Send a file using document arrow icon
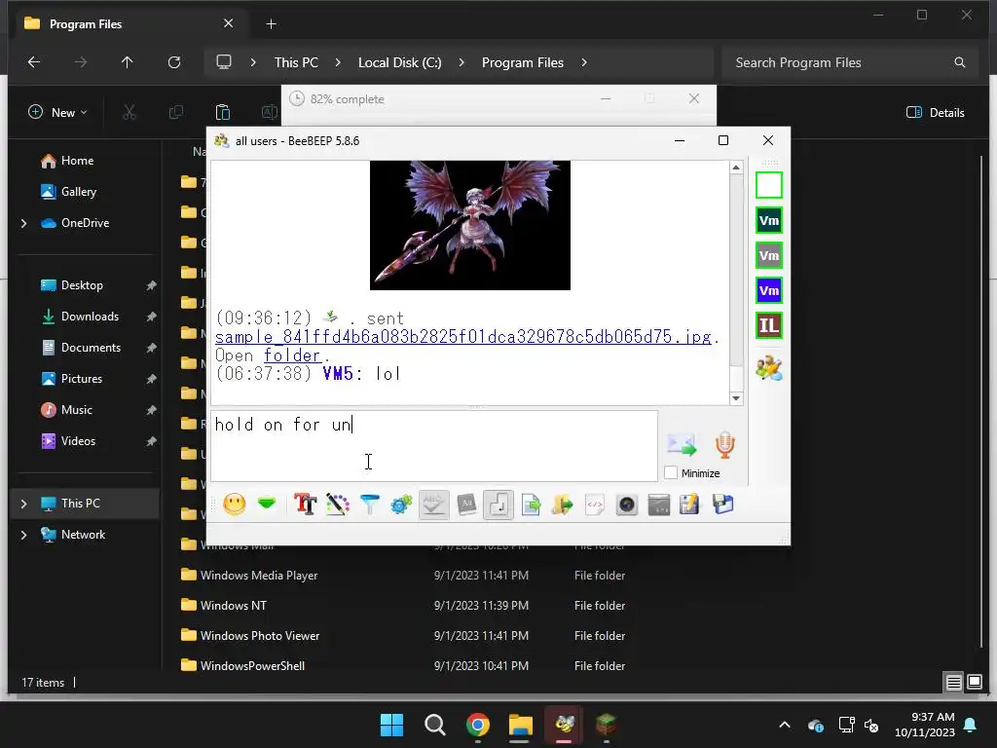The height and width of the screenshot is (748, 997). (531, 505)
